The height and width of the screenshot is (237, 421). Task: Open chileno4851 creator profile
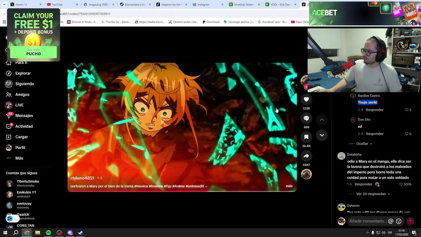click(82, 178)
